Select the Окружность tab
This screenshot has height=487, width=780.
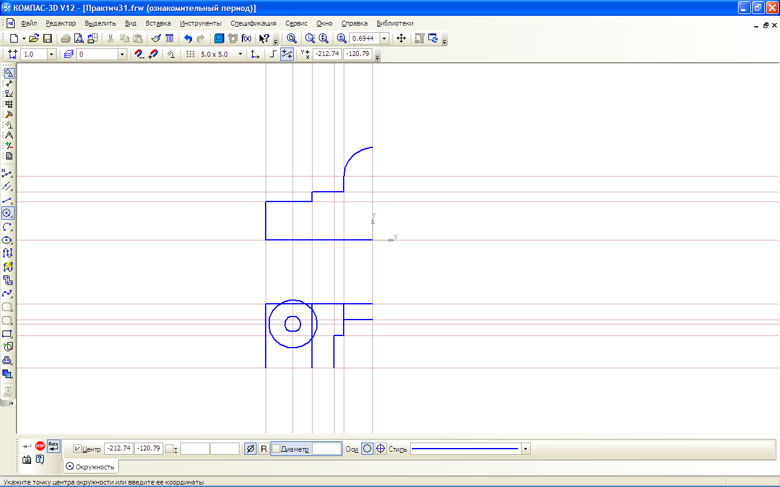(91, 467)
